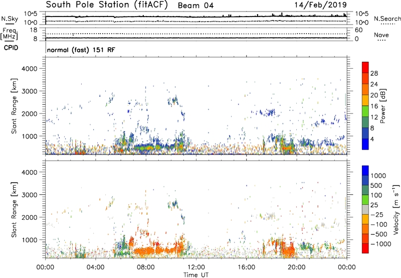The image size is (401, 278).
Task: Click the '08:00' time axis label
Action: point(146,267)
